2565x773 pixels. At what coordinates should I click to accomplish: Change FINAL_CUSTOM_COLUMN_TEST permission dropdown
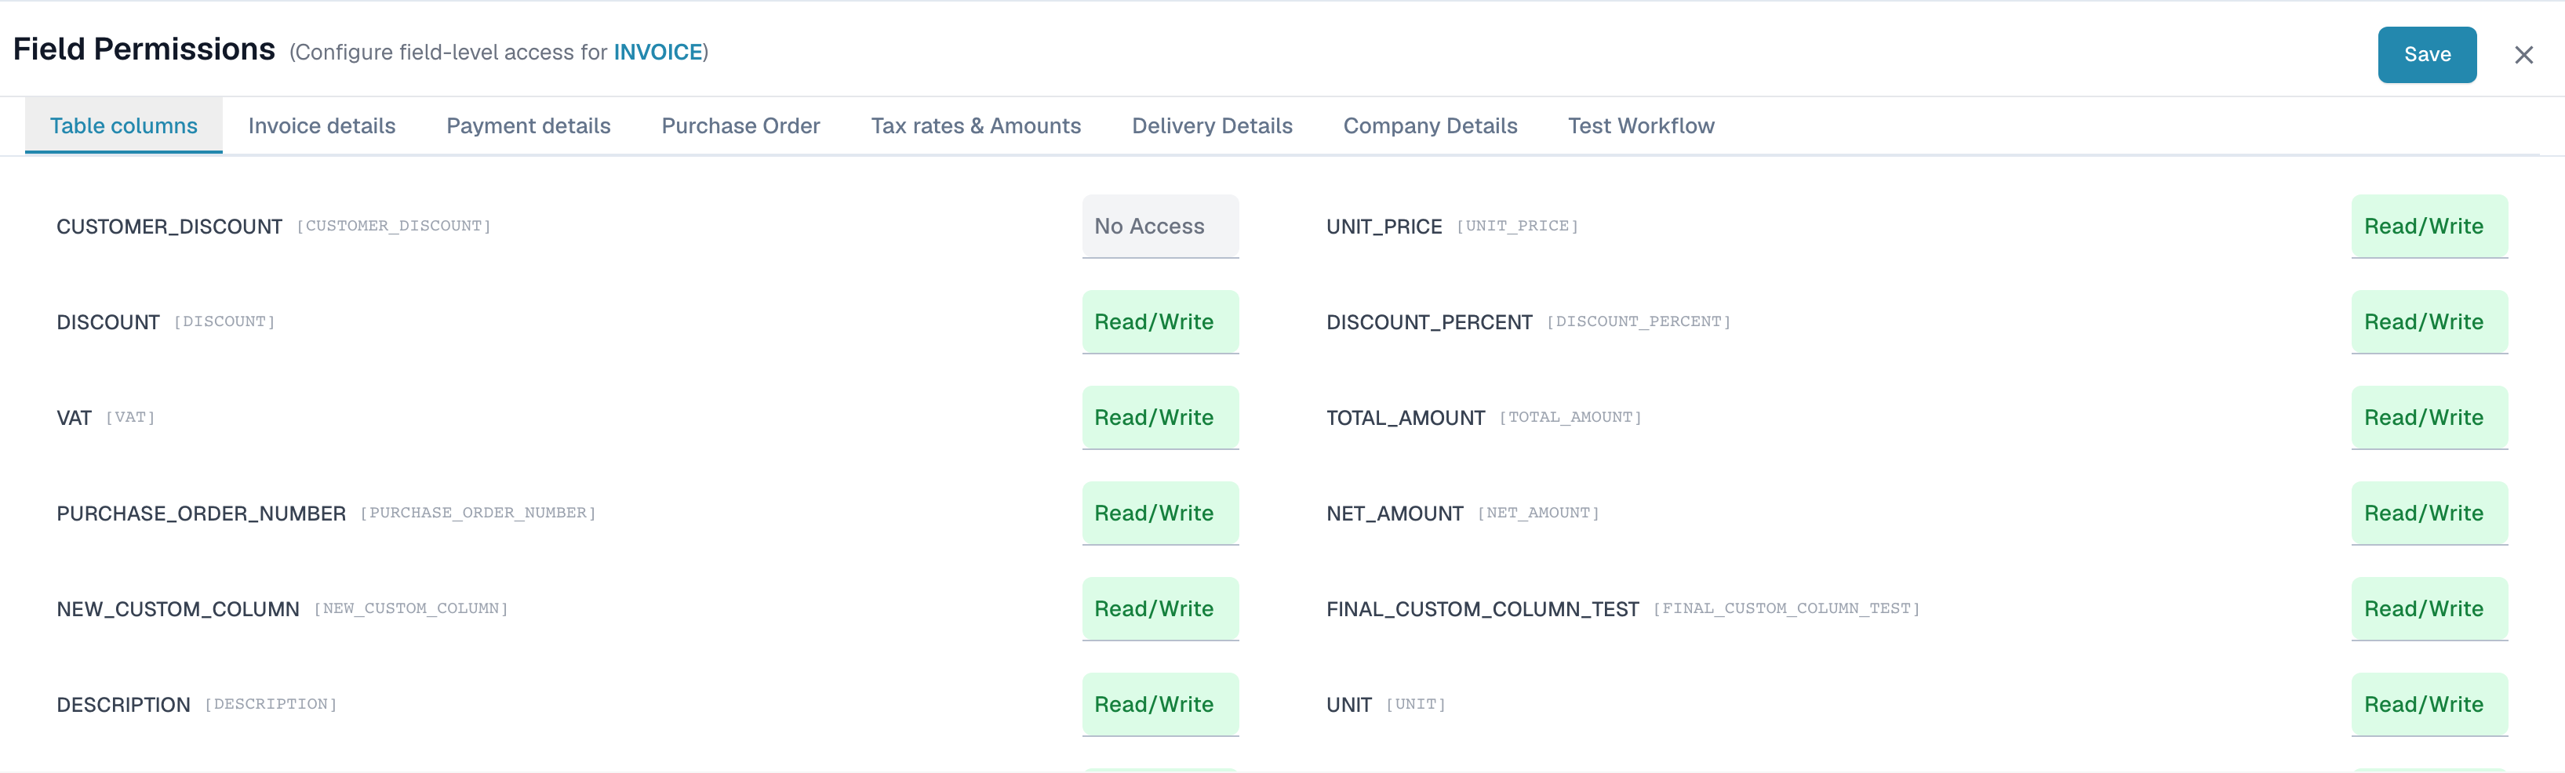pos(2429,608)
